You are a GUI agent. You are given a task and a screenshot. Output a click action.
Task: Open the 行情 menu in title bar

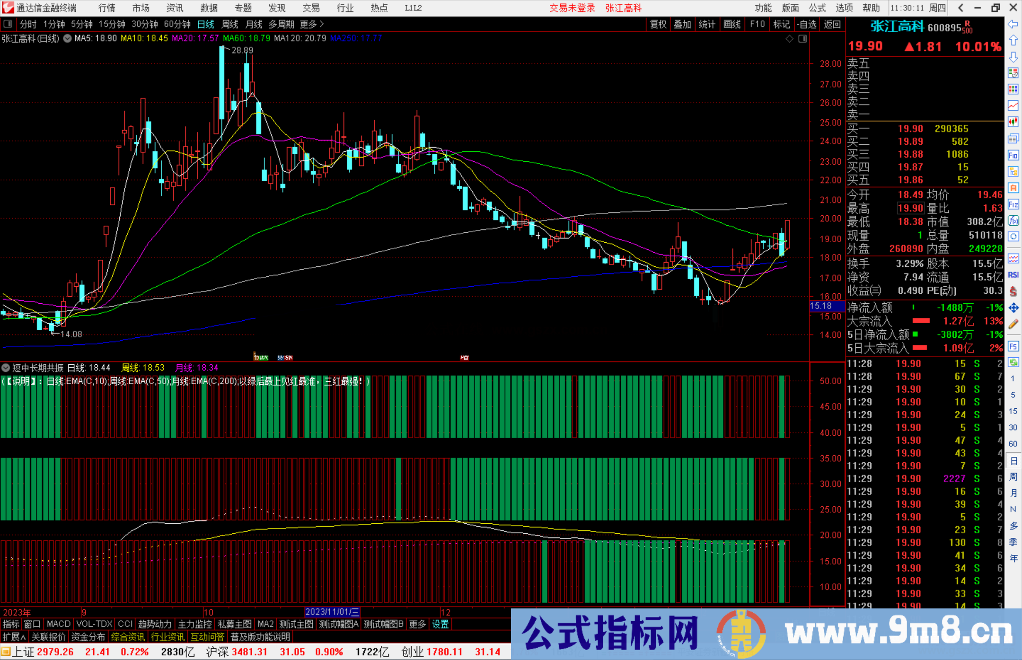(x=106, y=8)
